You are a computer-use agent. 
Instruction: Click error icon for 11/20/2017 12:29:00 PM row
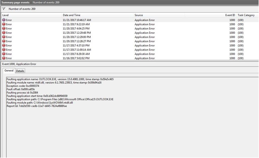[x=4, y=37]
